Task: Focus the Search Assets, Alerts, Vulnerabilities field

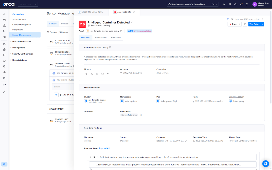Action: click(193, 4)
